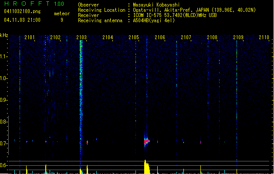
Task: Click time marker 2109
Action: (238, 37)
